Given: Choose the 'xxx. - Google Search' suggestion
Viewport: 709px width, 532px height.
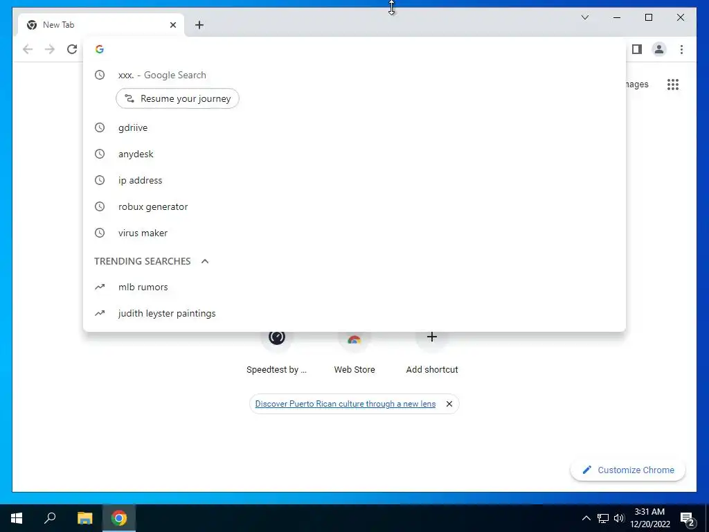Looking at the screenshot, I should click(x=354, y=75).
